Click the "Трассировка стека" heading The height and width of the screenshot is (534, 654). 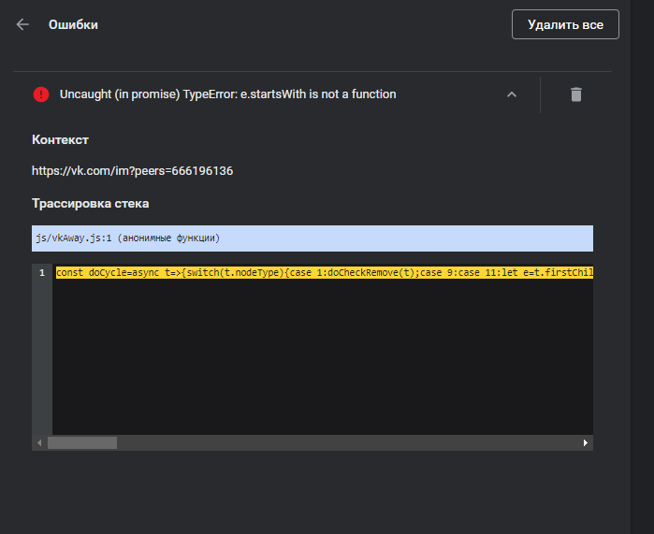91,204
